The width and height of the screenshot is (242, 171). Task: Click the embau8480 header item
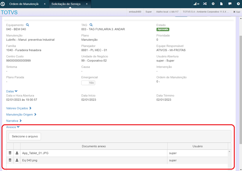pyautogui.click(x=135, y=12)
